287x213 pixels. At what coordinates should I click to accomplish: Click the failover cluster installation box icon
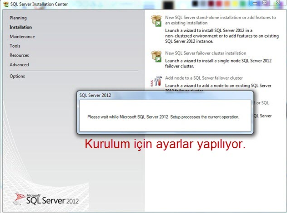(x=156, y=56)
